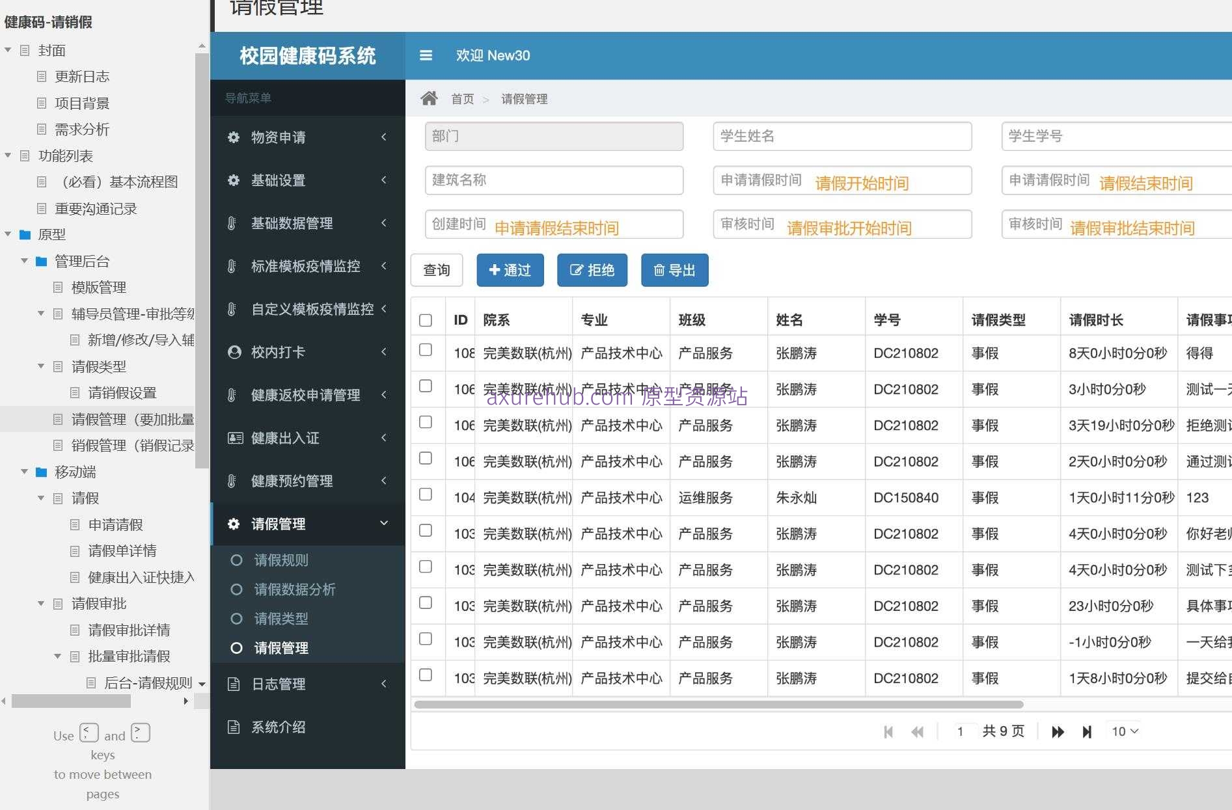The height and width of the screenshot is (810, 1232).
Task: Click the 日志管理 document icon
Action: 234,684
